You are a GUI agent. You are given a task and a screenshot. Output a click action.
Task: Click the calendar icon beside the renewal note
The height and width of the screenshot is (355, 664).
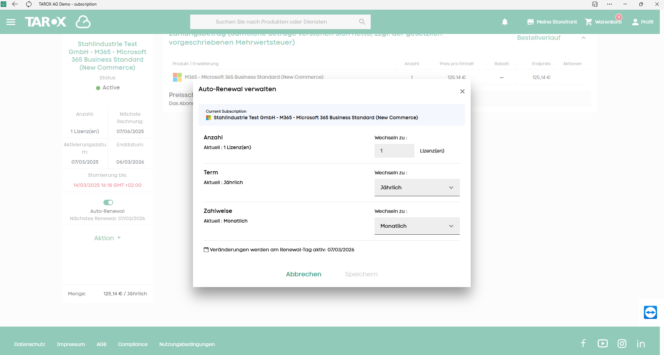point(206,250)
